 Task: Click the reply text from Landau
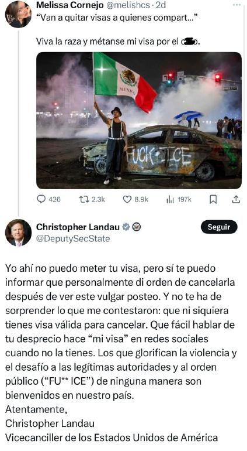tap(121, 353)
